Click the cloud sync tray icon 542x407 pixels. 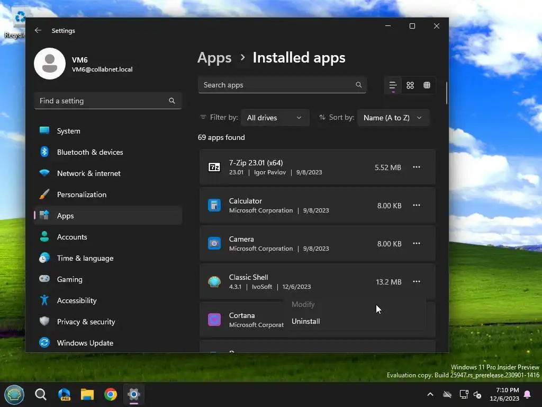point(447,394)
